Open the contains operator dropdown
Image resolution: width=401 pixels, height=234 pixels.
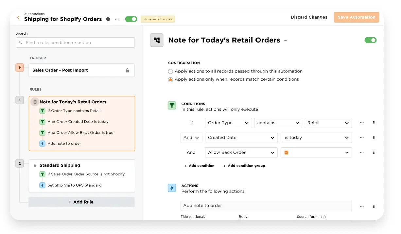coord(278,123)
